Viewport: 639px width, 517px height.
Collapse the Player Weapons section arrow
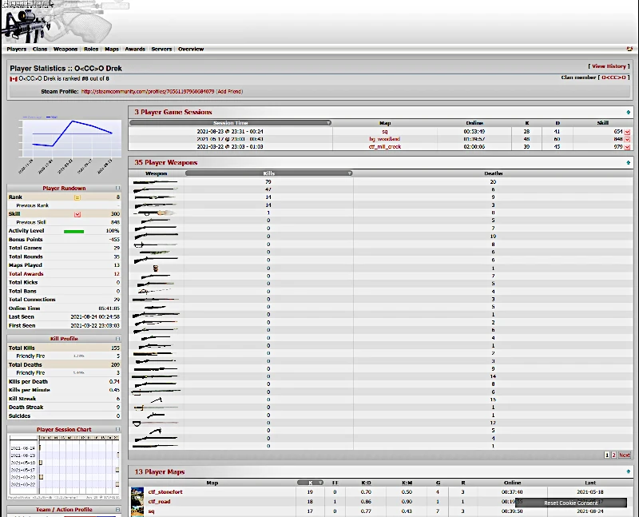pyautogui.click(x=629, y=162)
